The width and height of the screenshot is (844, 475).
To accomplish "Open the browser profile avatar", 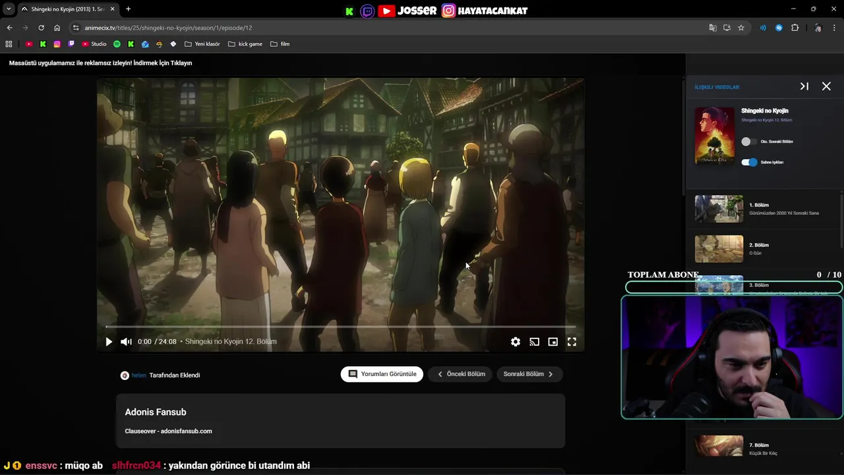I will click(818, 28).
